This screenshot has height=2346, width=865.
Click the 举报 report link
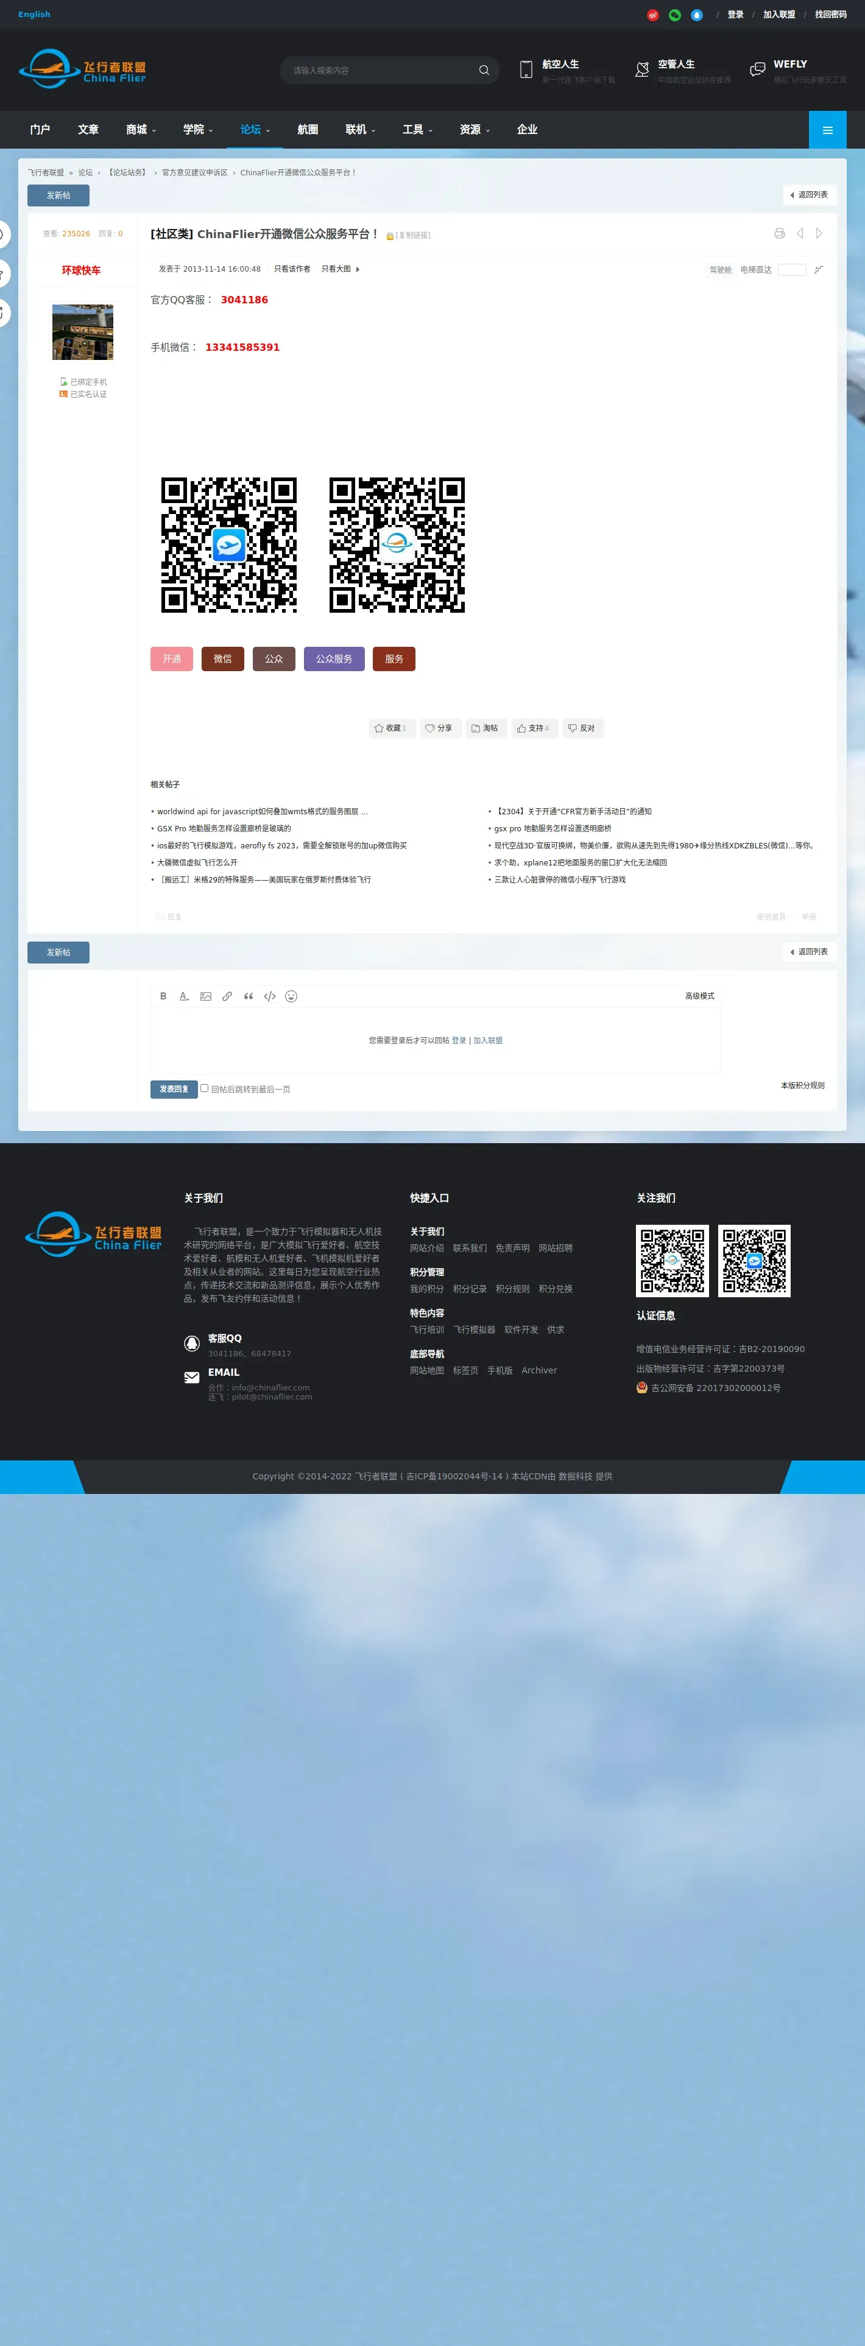[808, 917]
